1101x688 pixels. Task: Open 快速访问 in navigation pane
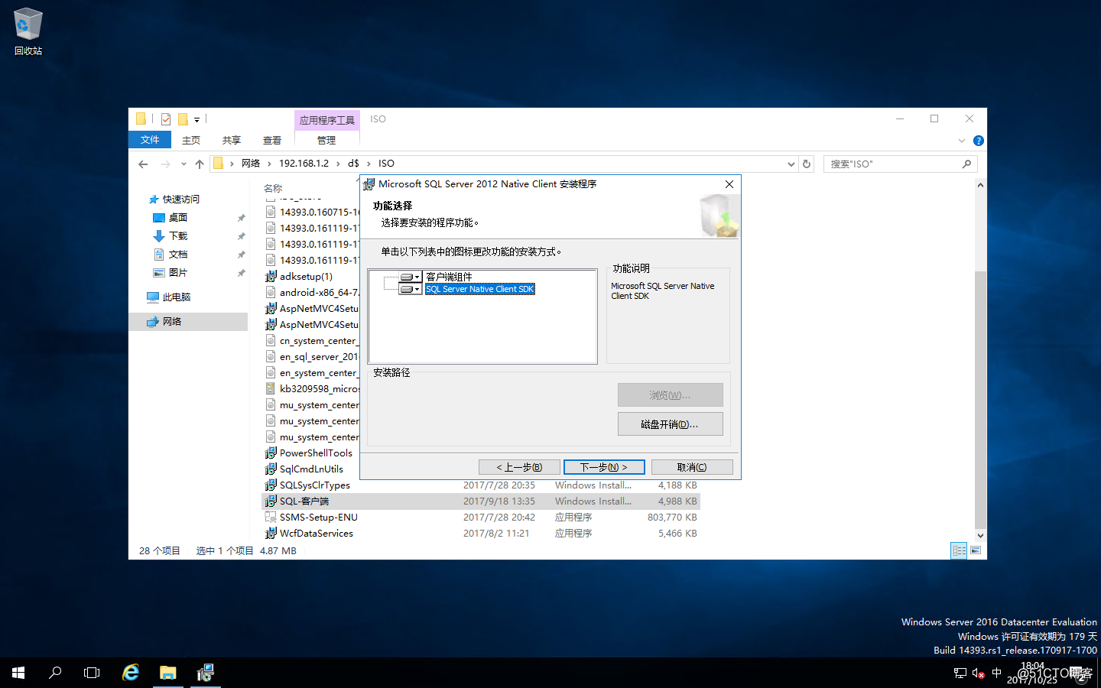(180, 200)
